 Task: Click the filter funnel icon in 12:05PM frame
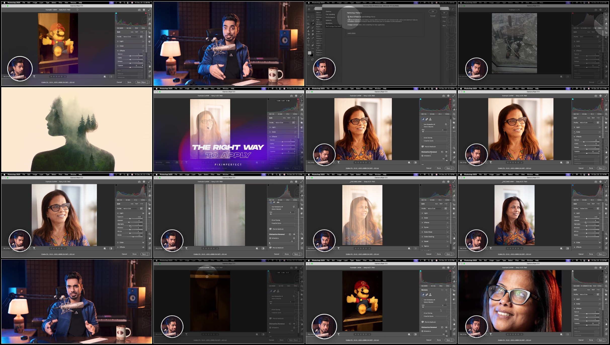(34, 77)
